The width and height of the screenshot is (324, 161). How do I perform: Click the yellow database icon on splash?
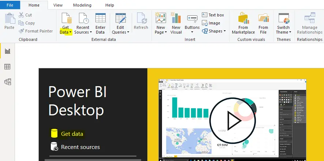point(54,133)
